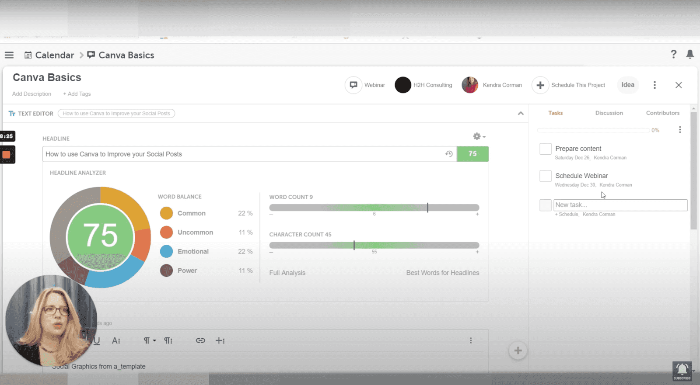700x385 pixels.
Task: Collapse the Text Editor section chevron
Action: click(x=521, y=113)
